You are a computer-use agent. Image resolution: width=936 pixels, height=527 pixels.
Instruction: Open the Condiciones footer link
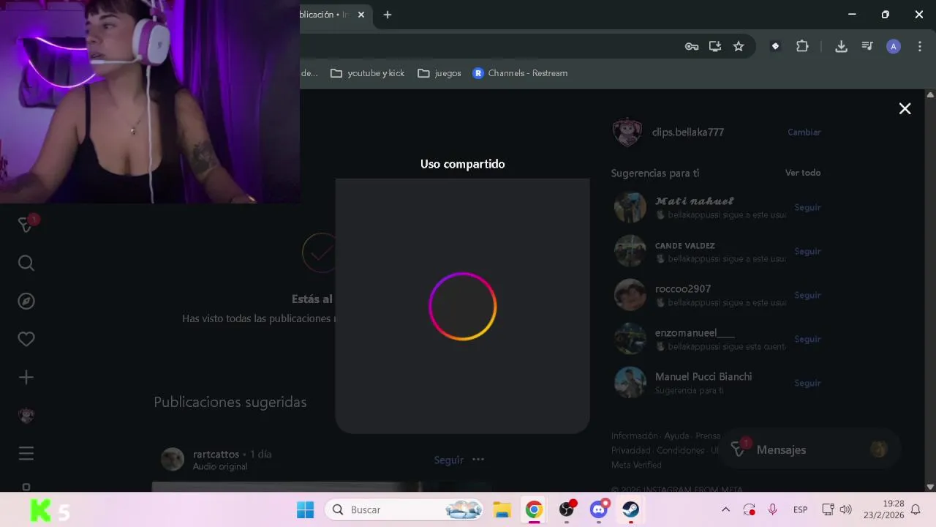680,450
